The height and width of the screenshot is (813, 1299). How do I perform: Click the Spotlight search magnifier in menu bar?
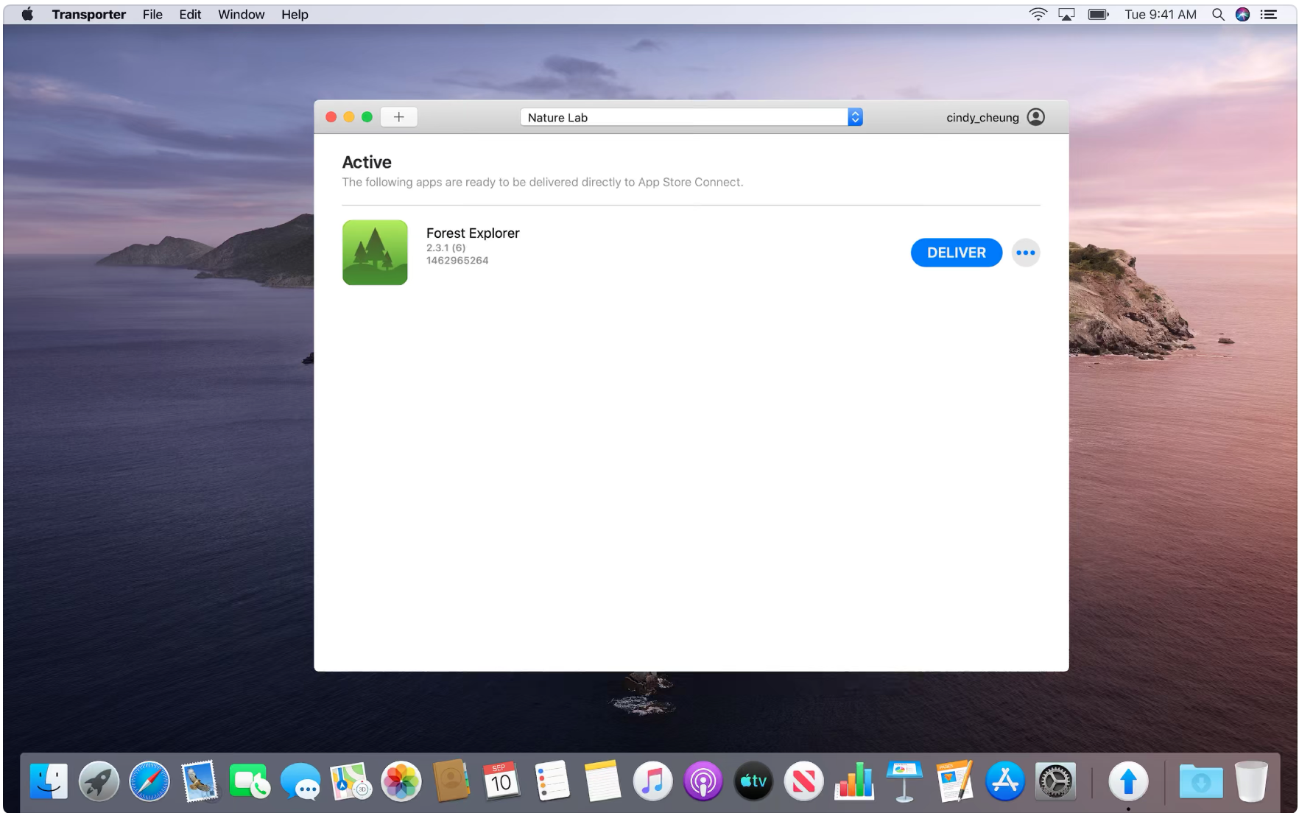[x=1219, y=14]
